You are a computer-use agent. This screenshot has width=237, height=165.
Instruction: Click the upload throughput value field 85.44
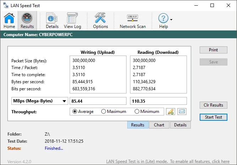pyautogui.click(x=98, y=101)
